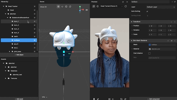
Task: Toggle the Auto Sorting checkbox
Action: click(x=147, y=11)
